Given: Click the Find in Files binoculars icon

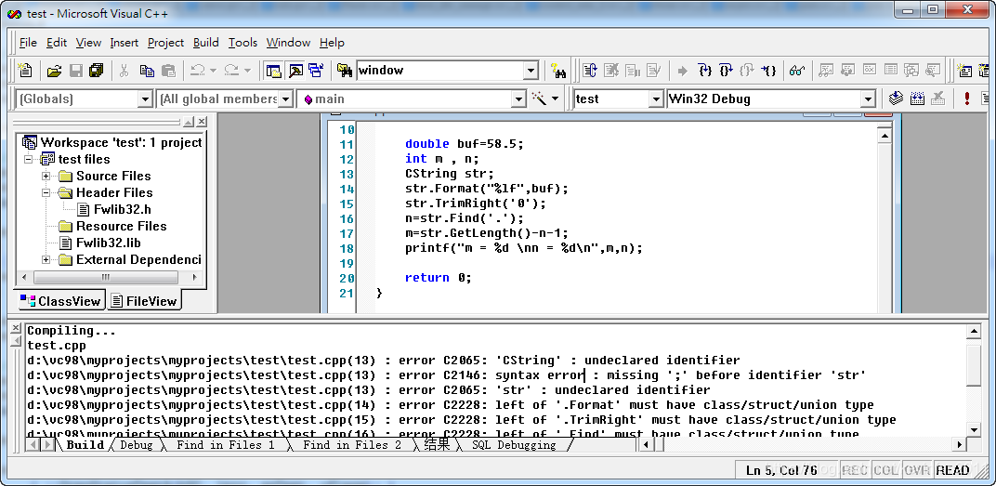Looking at the screenshot, I should click(345, 71).
